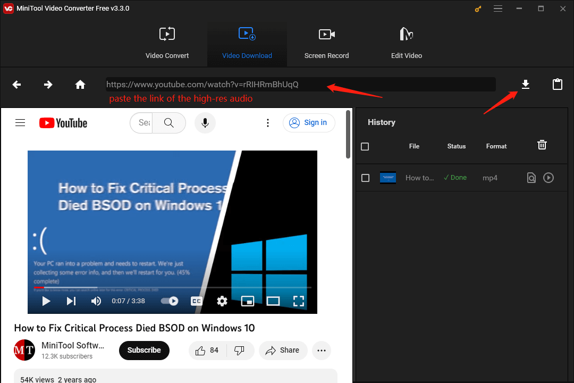The image size is (574, 383).
Task: Switch to Video Download tab
Action: coord(247,43)
